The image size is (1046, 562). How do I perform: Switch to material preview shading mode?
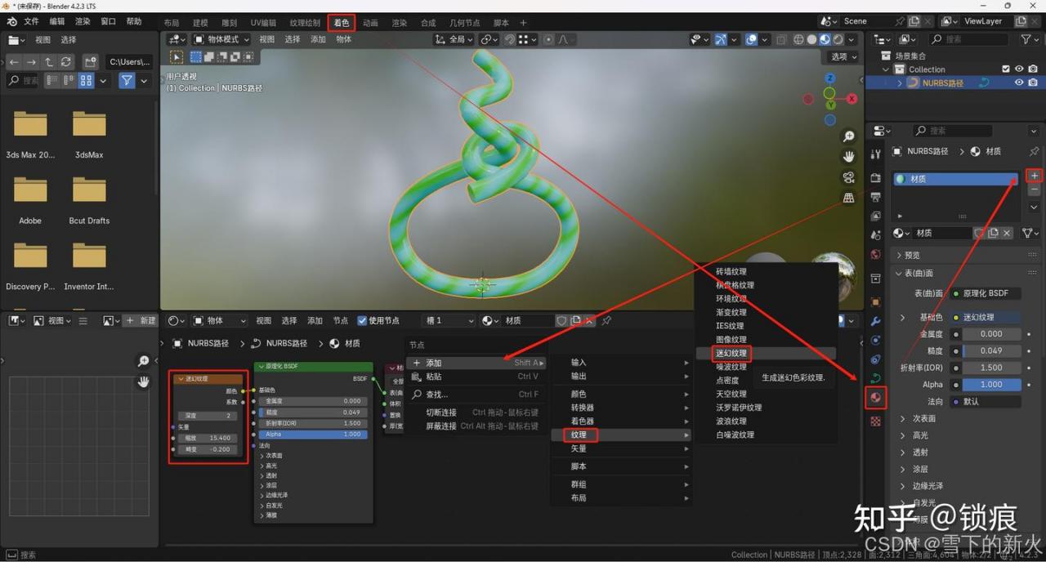click(x=825, y=39)
